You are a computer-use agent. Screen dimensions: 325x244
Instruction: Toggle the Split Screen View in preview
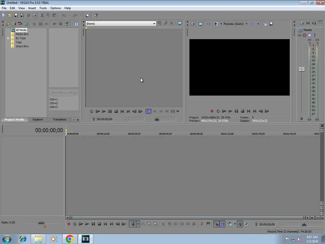216,24
